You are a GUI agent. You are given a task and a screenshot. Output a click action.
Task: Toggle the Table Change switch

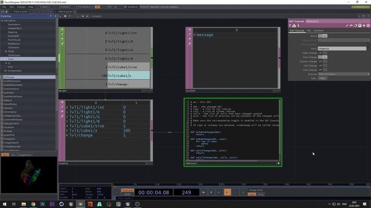[x=323, y=53]
